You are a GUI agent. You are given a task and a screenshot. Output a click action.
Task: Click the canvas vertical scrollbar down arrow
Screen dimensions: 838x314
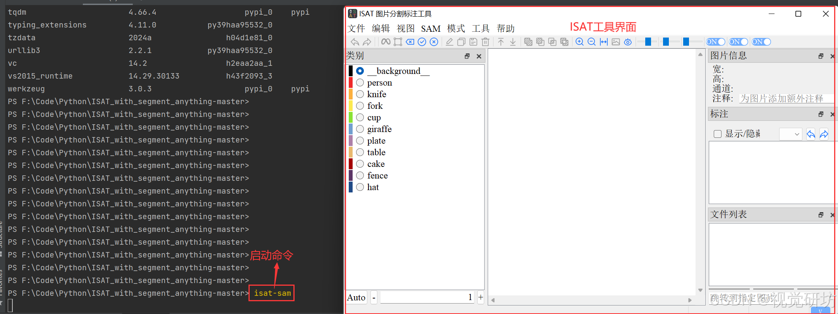700,290
